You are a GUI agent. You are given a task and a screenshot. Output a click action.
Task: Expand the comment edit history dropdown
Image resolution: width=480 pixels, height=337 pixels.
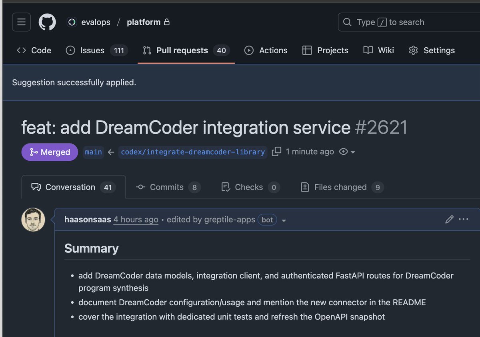click(x=284, y=220)
